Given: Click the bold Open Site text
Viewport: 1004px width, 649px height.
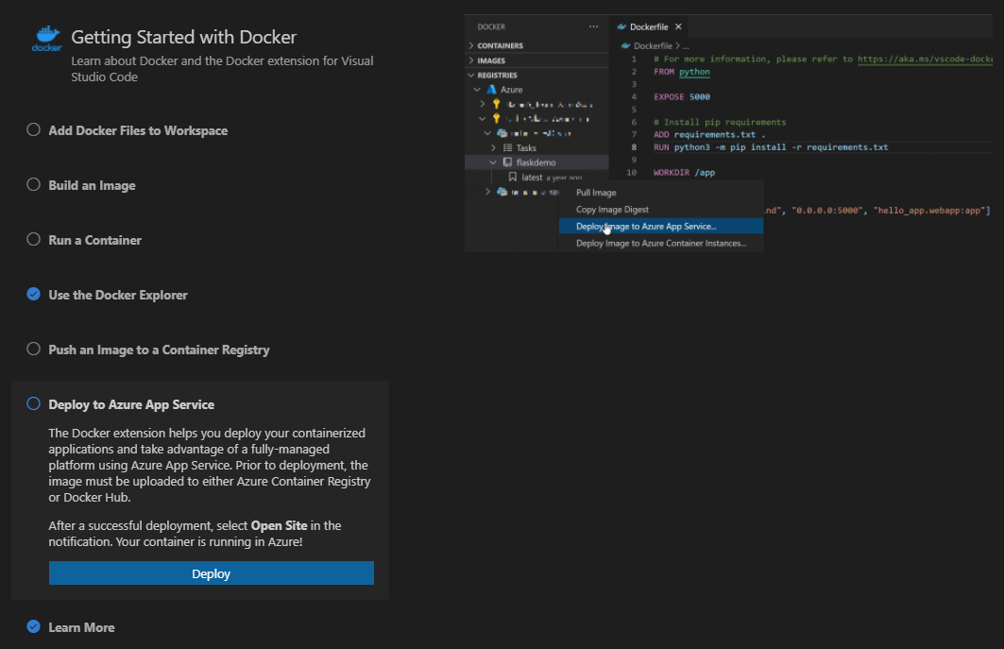Looking at the screenshot, I should coord(279,525).
